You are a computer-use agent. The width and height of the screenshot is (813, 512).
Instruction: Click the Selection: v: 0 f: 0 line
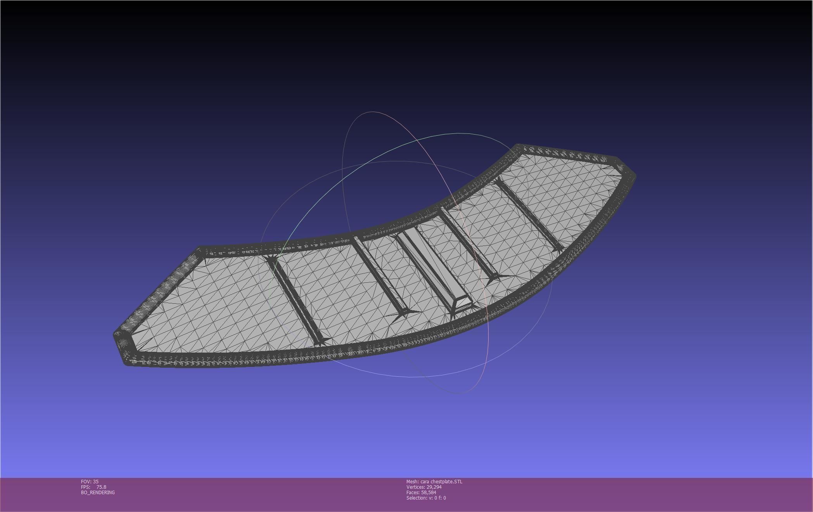coord(426,498)
